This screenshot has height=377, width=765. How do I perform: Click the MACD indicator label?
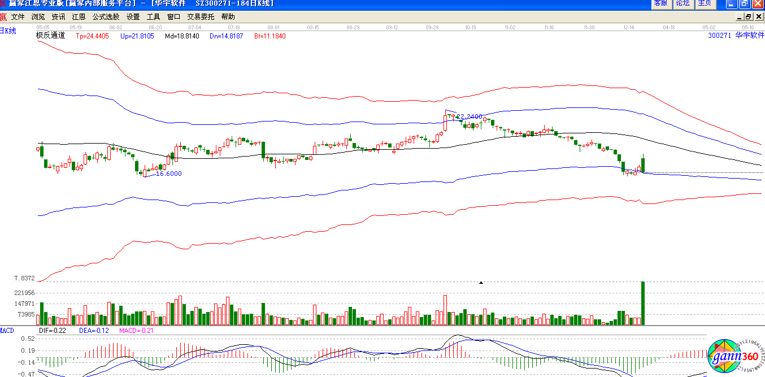[x=7, y=330]
